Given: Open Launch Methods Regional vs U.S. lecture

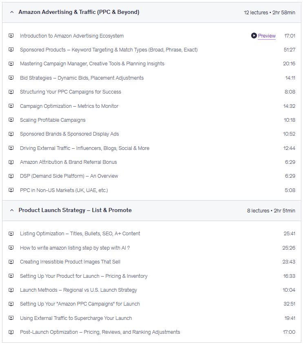Looking at the screenshot, I should (78, 290).
